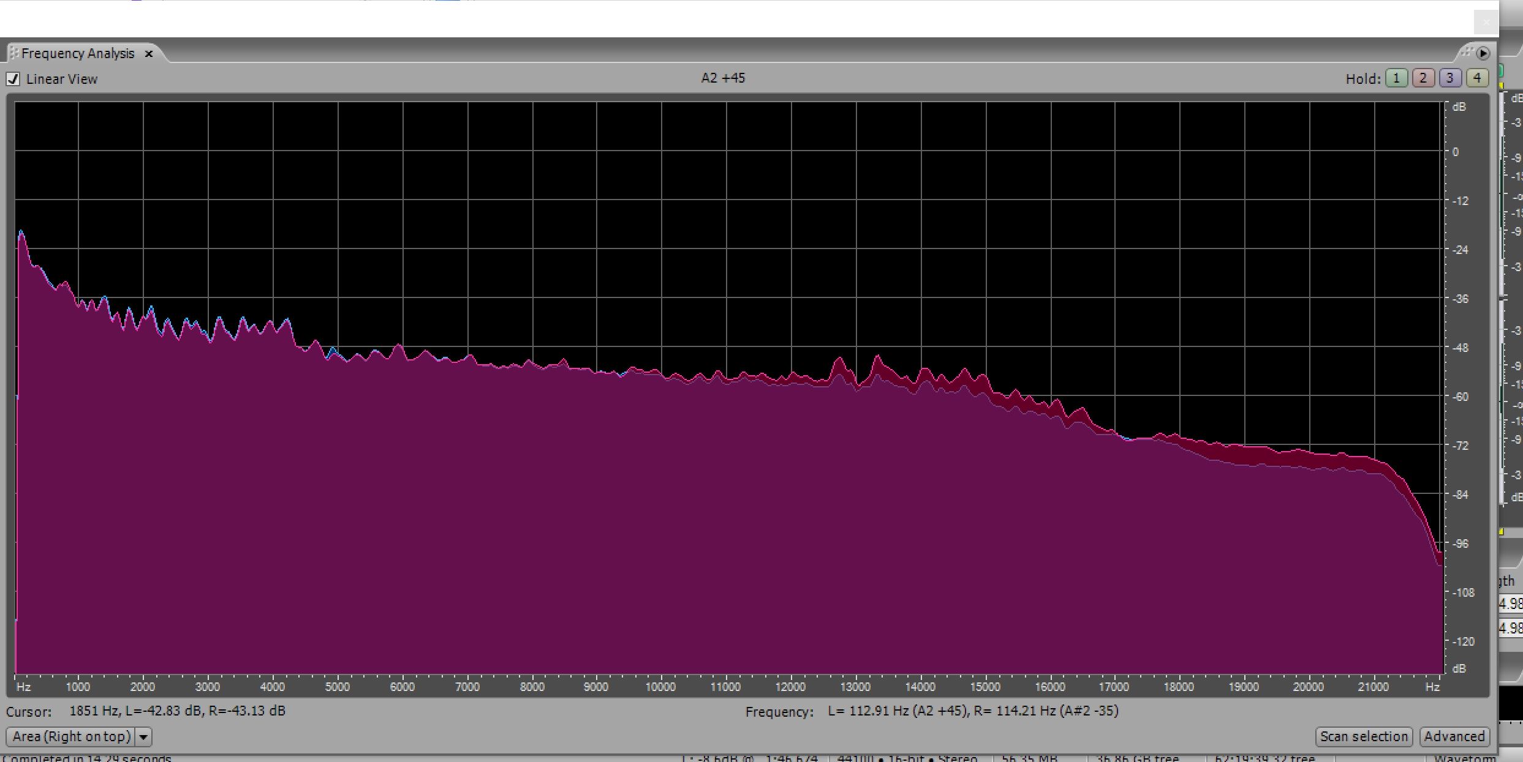Open the Advanced options
Image resolution: width=1523 pixels, height=762 pixels.
1454,736
